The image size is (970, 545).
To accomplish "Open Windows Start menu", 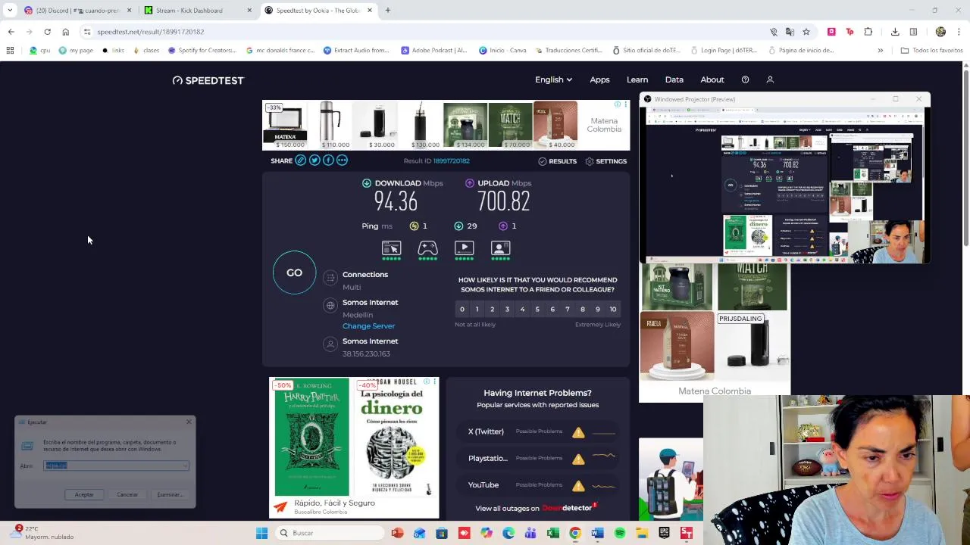I will click(261, 533).
